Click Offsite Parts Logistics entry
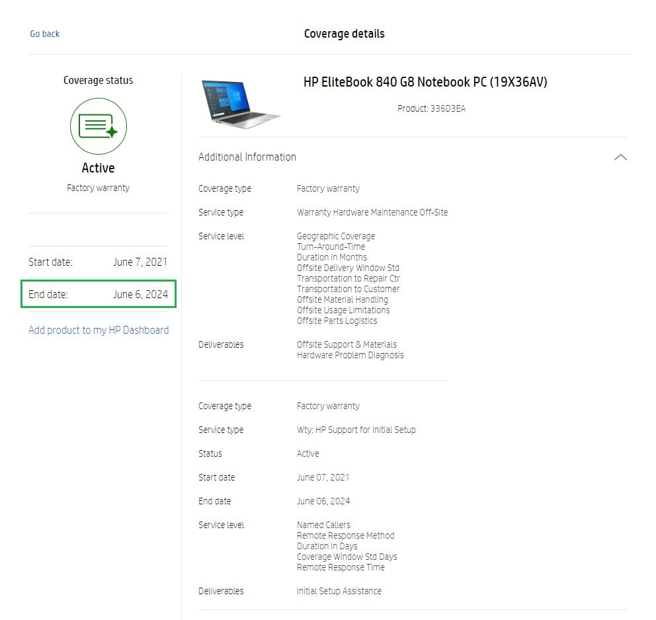The image size is (656, 620). tap(337, 321)
